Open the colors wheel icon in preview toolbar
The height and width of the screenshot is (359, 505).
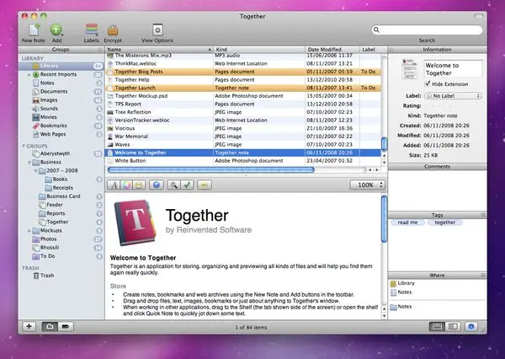126,185
